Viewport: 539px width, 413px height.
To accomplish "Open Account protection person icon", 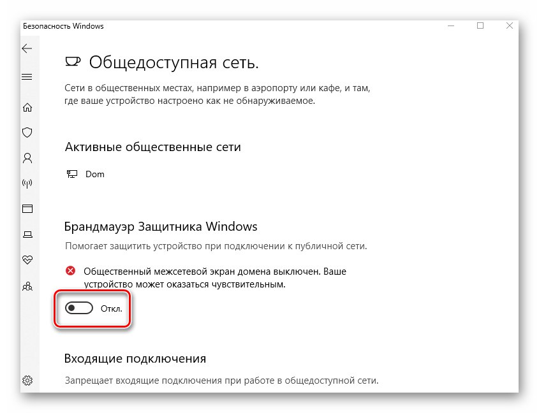I will (27, 158).
